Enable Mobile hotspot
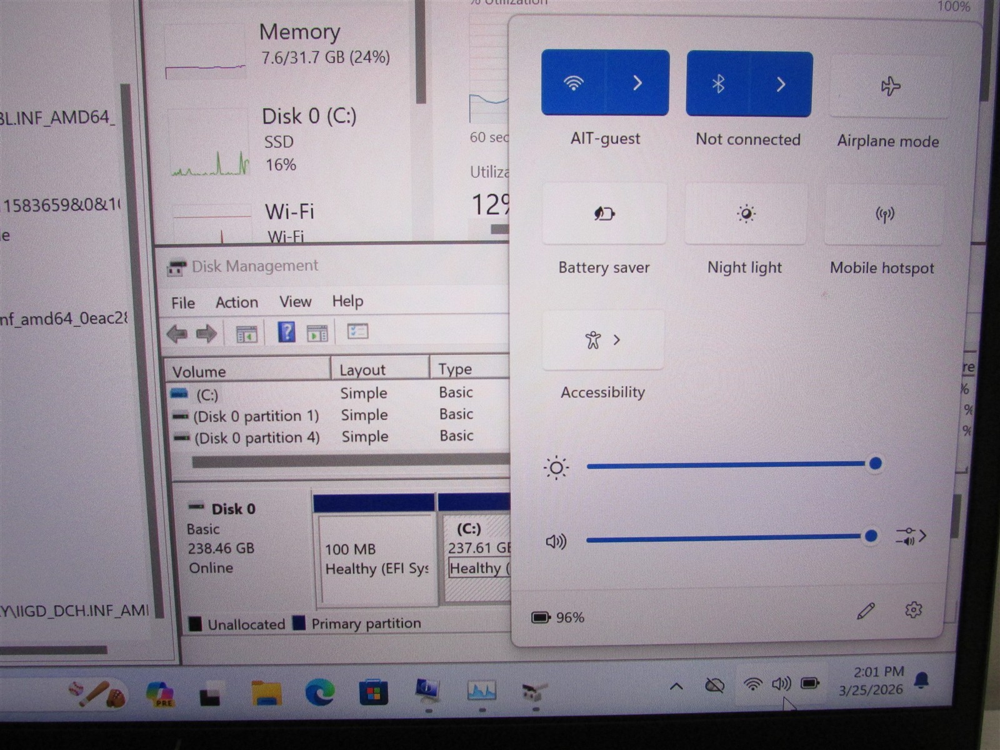This screenshot has width=1000, height=750. pos(884,215)
